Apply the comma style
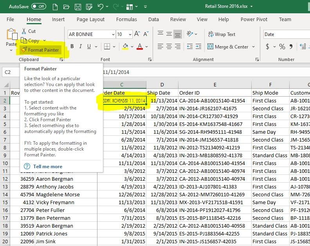 pyautogui.click(x=291, y=47)
